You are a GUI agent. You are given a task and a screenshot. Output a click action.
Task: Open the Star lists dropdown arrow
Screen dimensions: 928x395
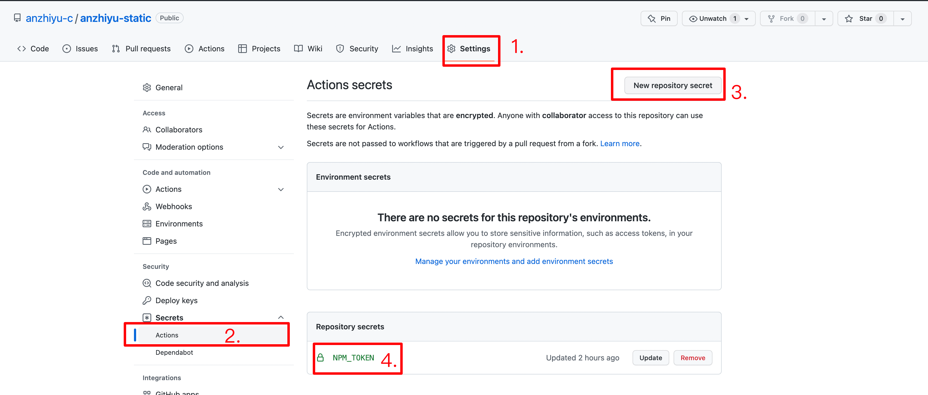902,19
